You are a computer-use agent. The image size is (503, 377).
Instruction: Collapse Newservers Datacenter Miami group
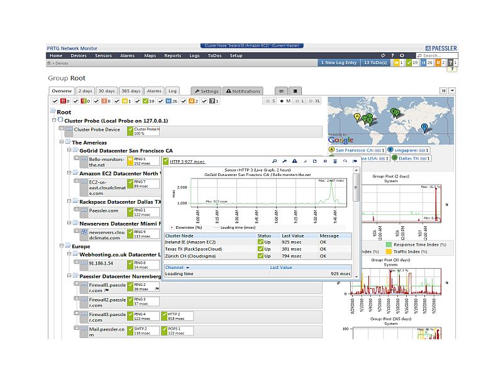click(69, 223)
